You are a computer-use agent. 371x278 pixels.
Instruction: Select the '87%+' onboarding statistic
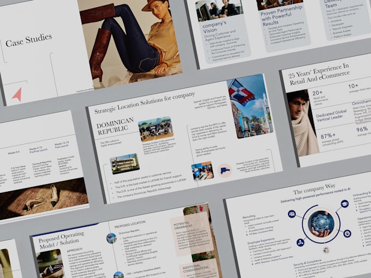pos(328,136)
